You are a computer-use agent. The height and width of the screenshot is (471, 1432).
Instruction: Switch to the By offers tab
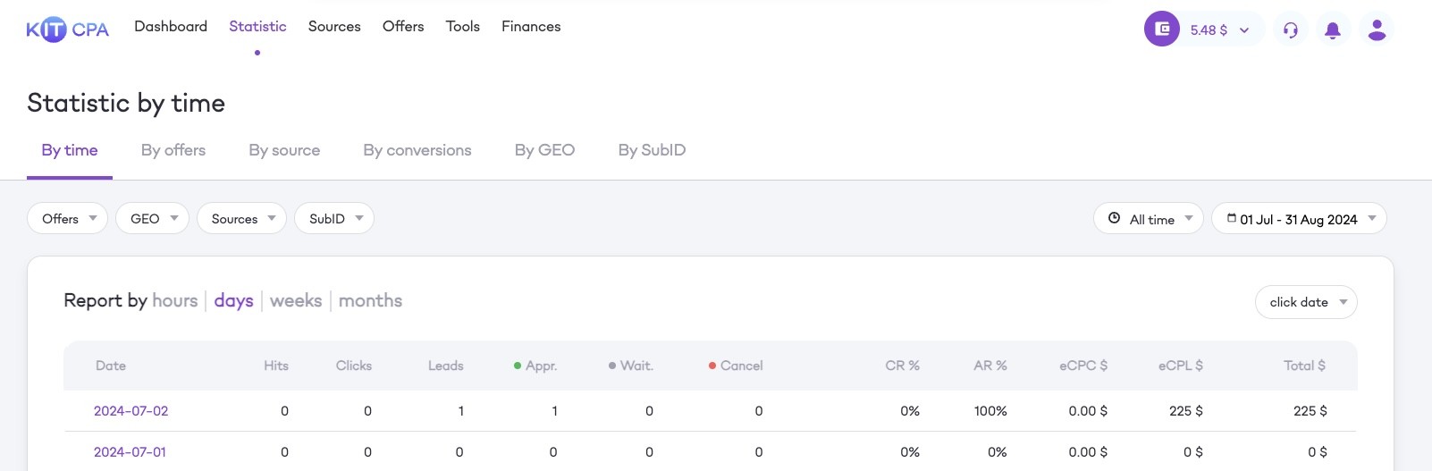tap(173, 150)
